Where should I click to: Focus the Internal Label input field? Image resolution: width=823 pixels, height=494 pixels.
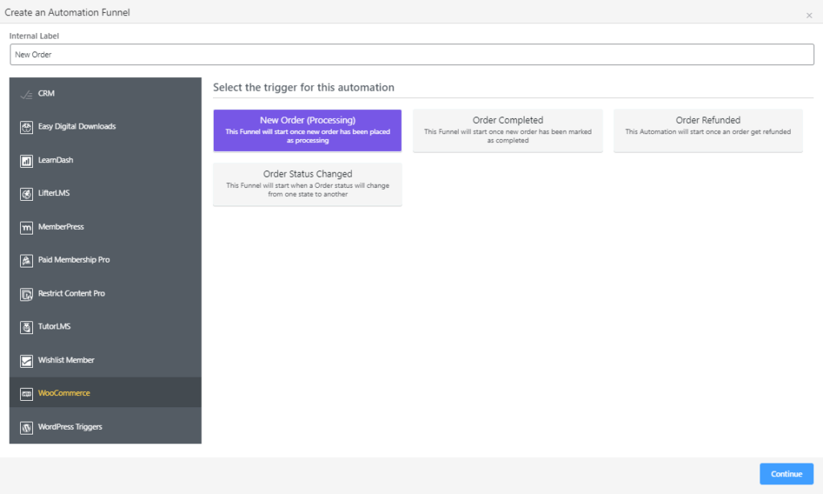[411, 55]
